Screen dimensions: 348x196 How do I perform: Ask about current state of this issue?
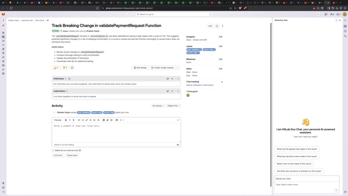coord(294,164)
